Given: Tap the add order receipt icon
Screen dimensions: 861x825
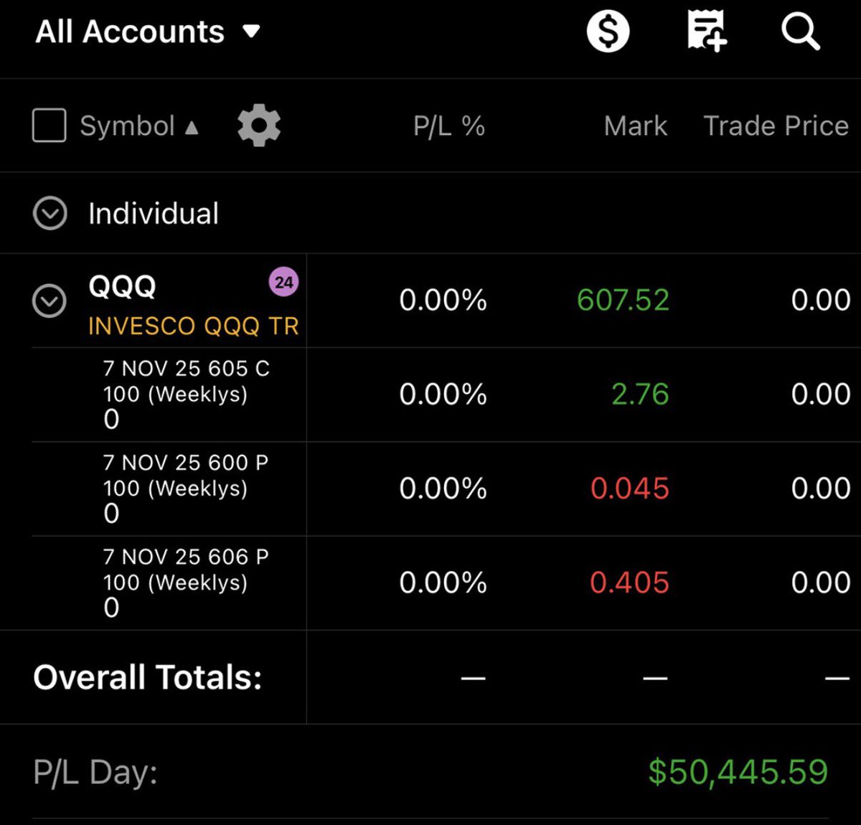Looking at the screenshot, I should (707, 32).
